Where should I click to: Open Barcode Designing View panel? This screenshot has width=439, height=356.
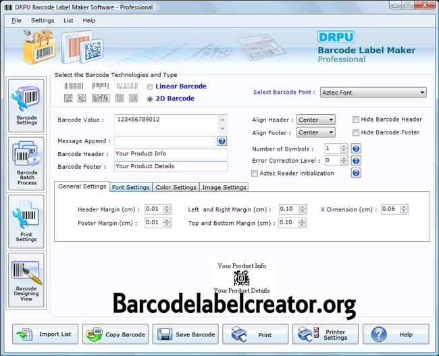pyautogui.click(x=26, y=280)
